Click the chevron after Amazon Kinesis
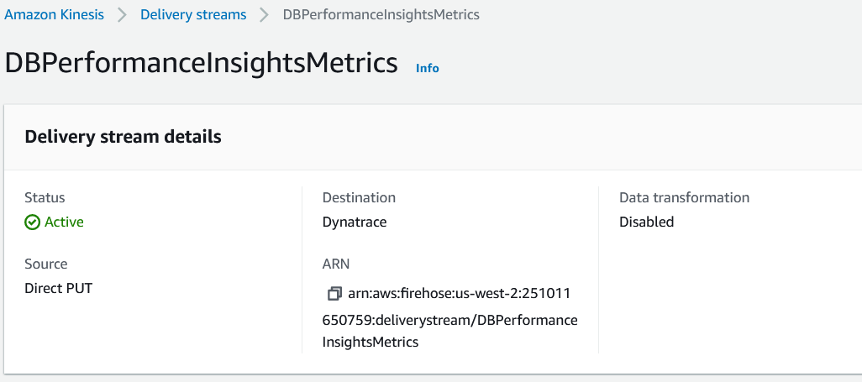The height and width of the screenshot is (382, 862). tap(124, 14)
